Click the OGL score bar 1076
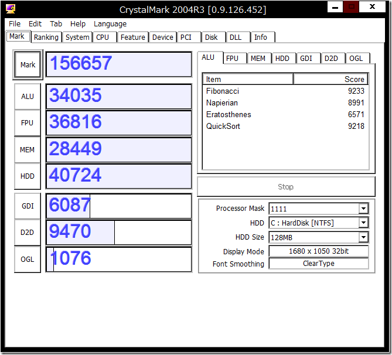Image resolution: width=392 pixels, height=355 pixels. [x=119, y=260]
